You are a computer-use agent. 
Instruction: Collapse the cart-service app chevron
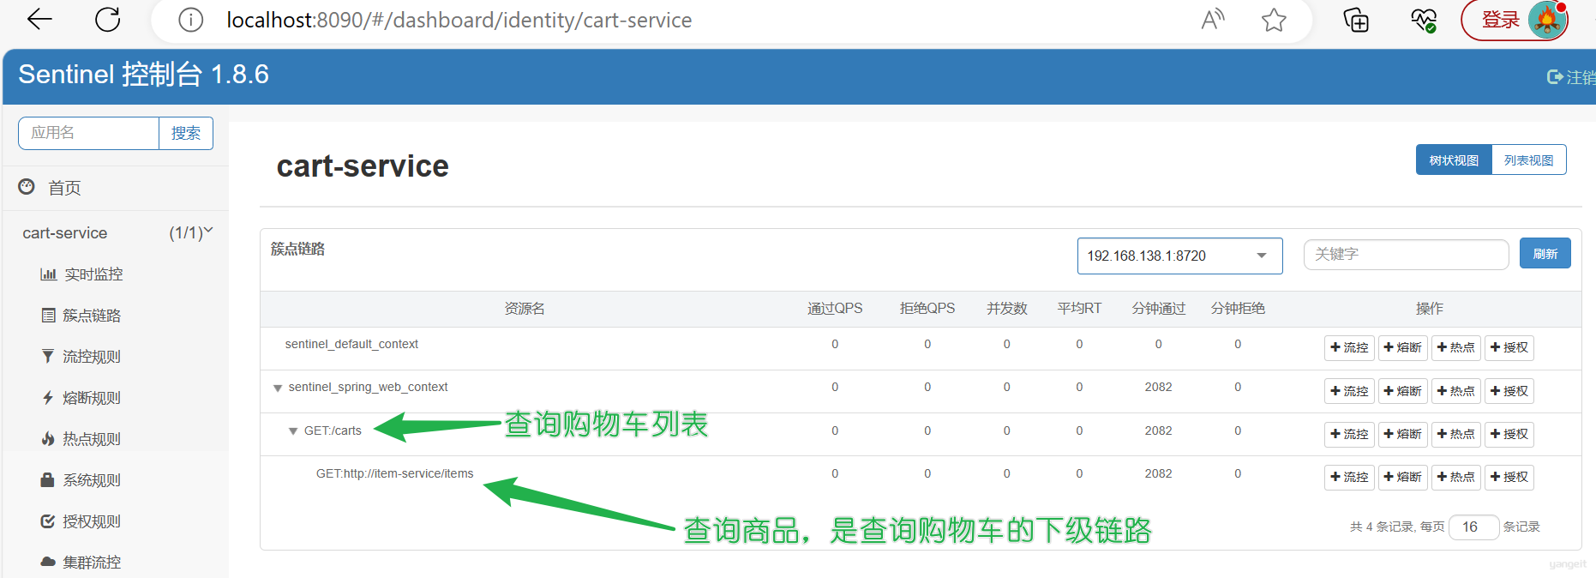coord(208,231)
